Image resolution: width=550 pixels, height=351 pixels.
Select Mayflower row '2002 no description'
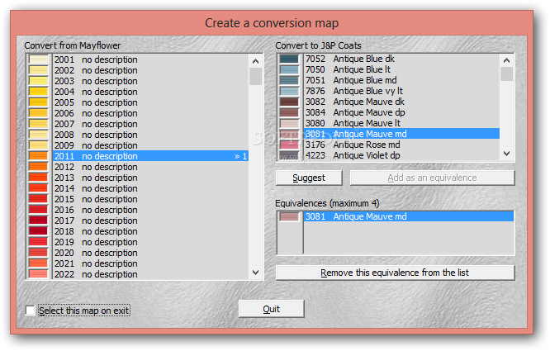[x=151, y=70]
